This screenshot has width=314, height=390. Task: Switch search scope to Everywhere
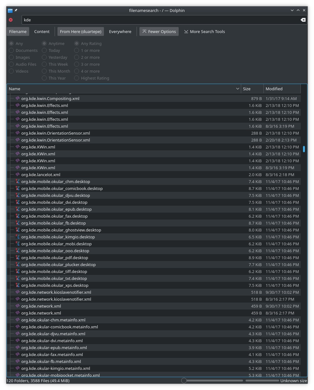pyautogui.click(x=120, y=31)
